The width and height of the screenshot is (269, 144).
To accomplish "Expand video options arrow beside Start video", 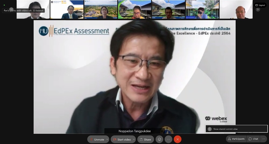I will coord(134,139).
